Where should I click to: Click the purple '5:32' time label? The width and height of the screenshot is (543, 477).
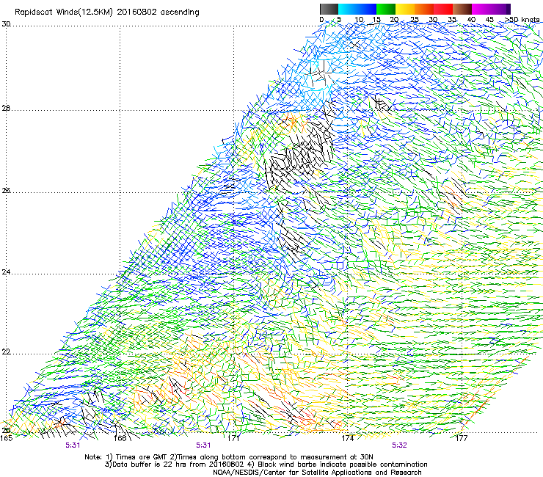click(x=399, y=445)
